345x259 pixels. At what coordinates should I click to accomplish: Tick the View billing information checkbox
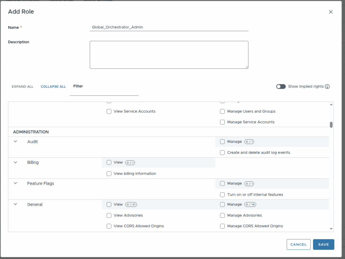click(109, 174)
